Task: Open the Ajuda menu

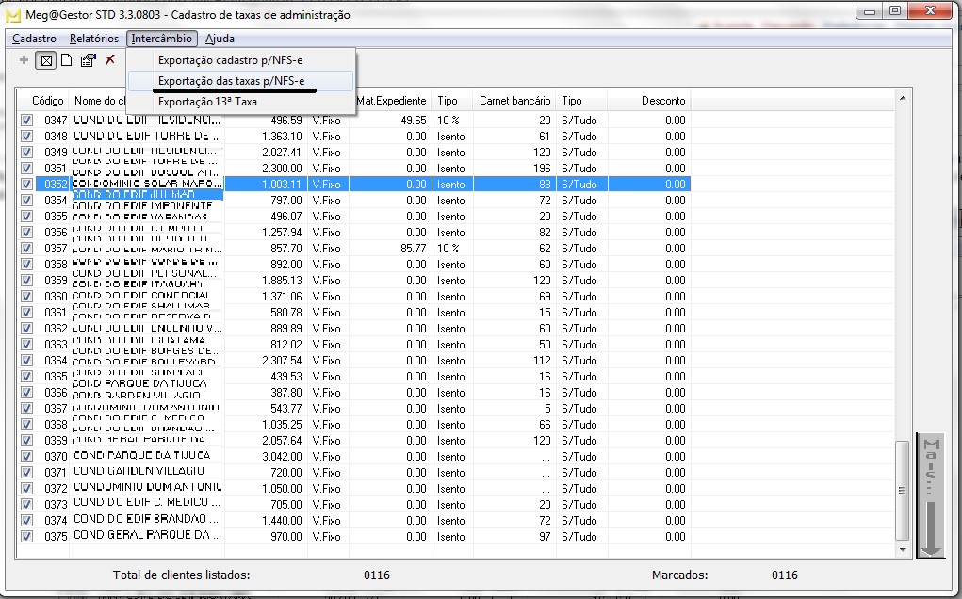Action: point(220,39)
